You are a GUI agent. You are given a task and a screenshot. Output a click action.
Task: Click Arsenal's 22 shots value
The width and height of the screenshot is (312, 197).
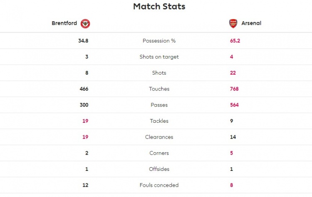point(233,73)
